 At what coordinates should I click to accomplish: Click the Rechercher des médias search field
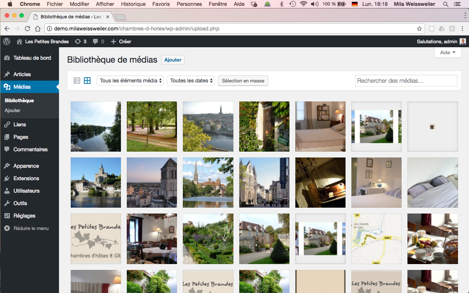(x=406, y=81)
